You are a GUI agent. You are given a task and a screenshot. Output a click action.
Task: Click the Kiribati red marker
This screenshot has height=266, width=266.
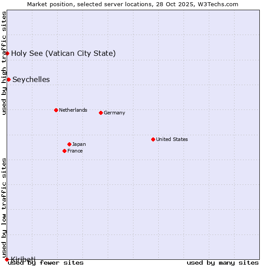point(7,259)
